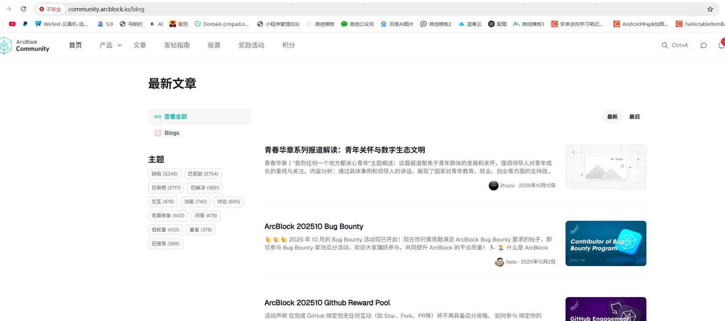Screen dimensions: 725x321
Task: Filter by tag 无需修复 (502)
Action: click(x=168, y=216)
